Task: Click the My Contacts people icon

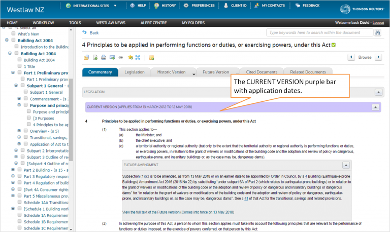Action: coord(256,5)
